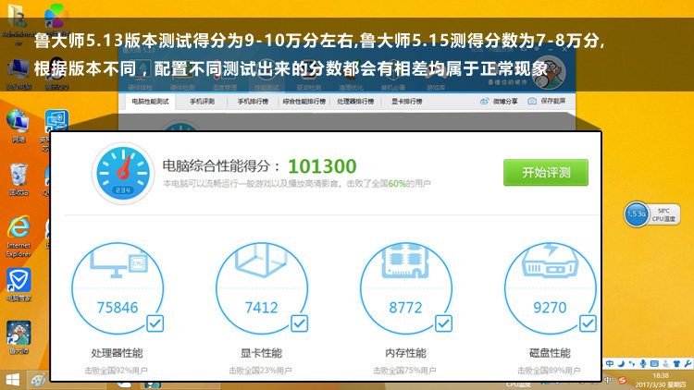The image size is (694, 390).
Task: Click the graphics score 7412
Action: [x=262, y=308]
